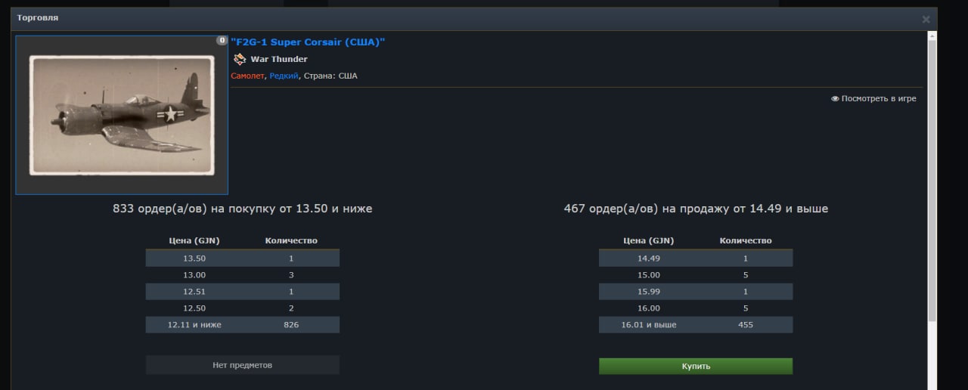This screenshot has height=390, width=968.
Task: Click the 833 ордер(а/ов) на покупку summary
Action: (242, 209)
